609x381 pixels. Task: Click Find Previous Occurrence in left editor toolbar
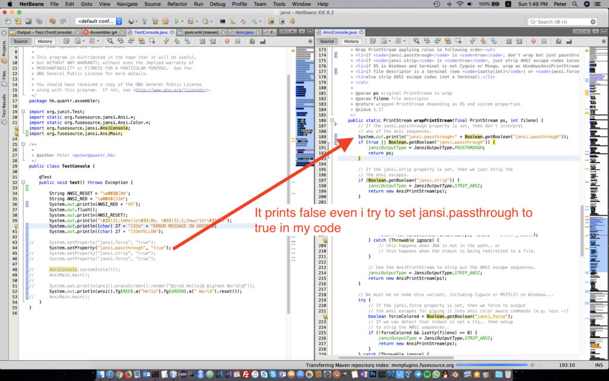pos(120,41)
